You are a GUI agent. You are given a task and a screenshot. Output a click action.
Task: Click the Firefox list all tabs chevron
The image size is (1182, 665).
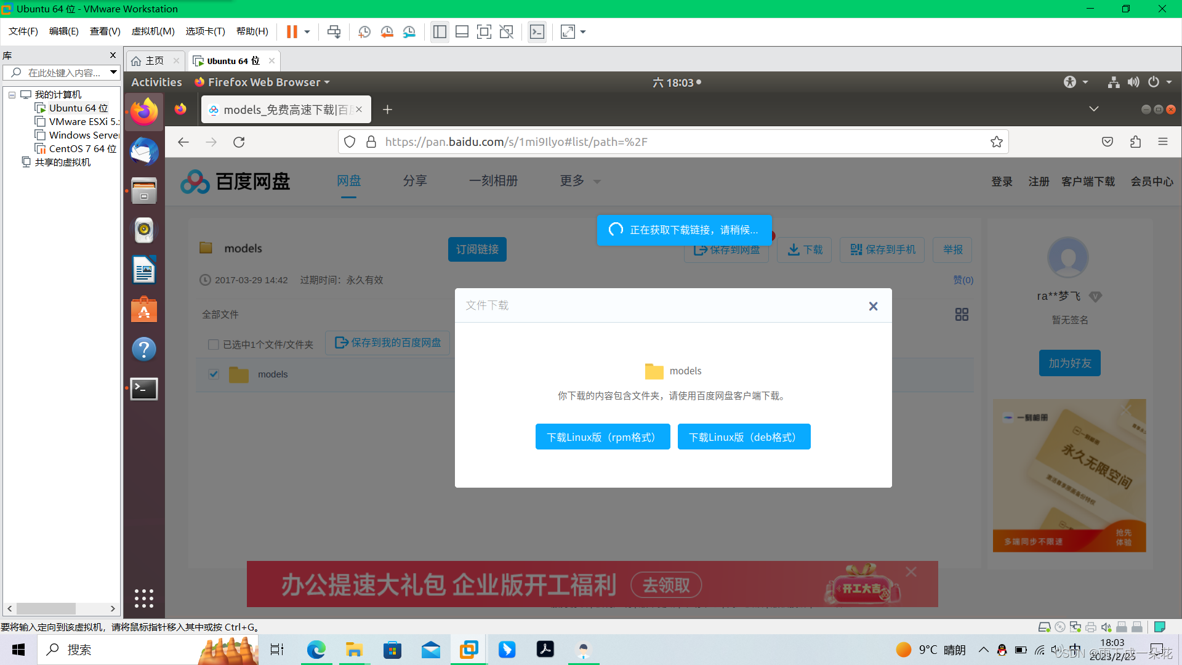click(x=1094, y=109)
